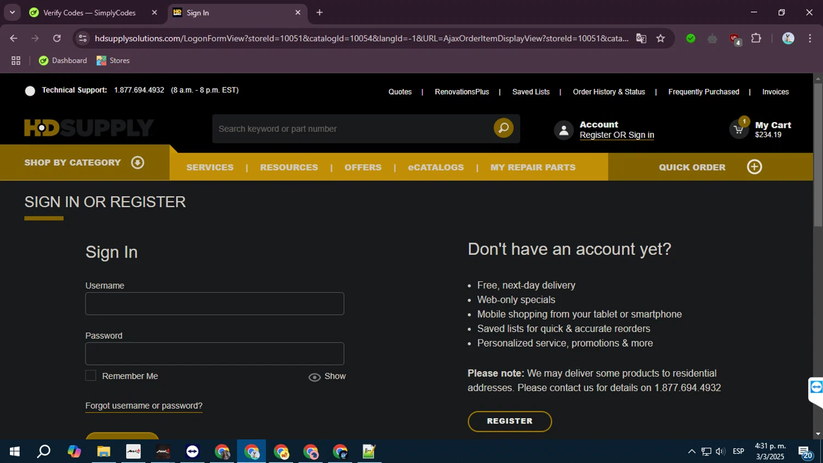Viewport: 823px width, 463px height.
Task: Open the Frequently Purchased link
Action: (703, 92)
